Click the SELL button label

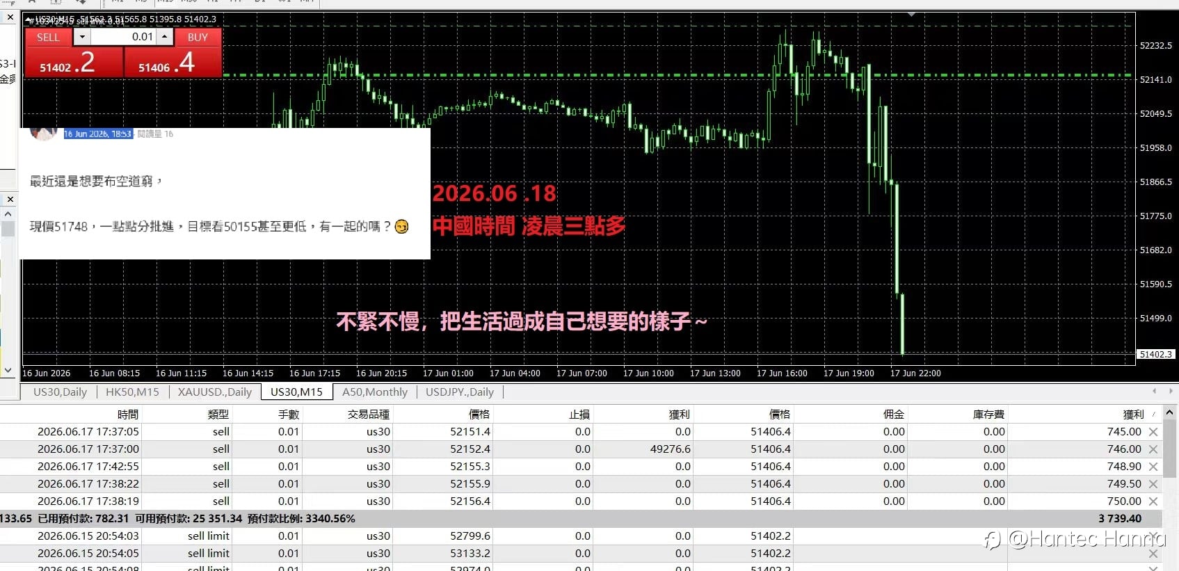pyautogui.click(x=48, y=38)
